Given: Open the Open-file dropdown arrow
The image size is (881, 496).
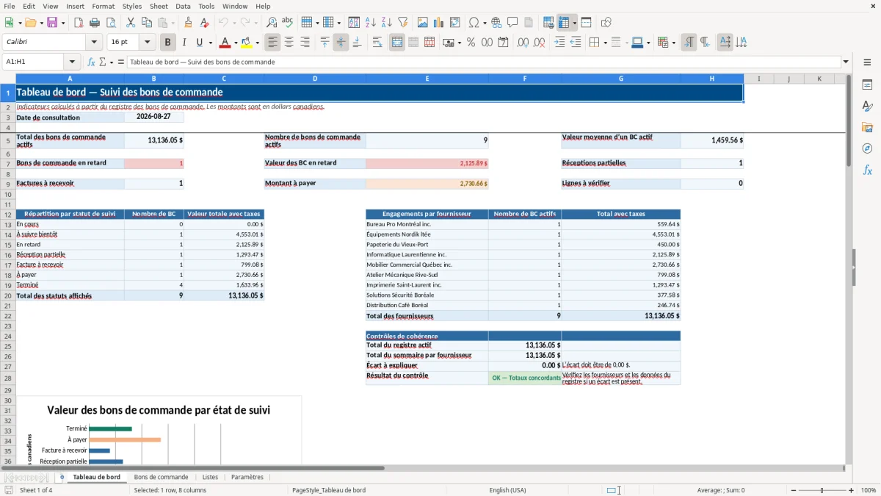Looking at the screenshot, I should coord(40,23).
